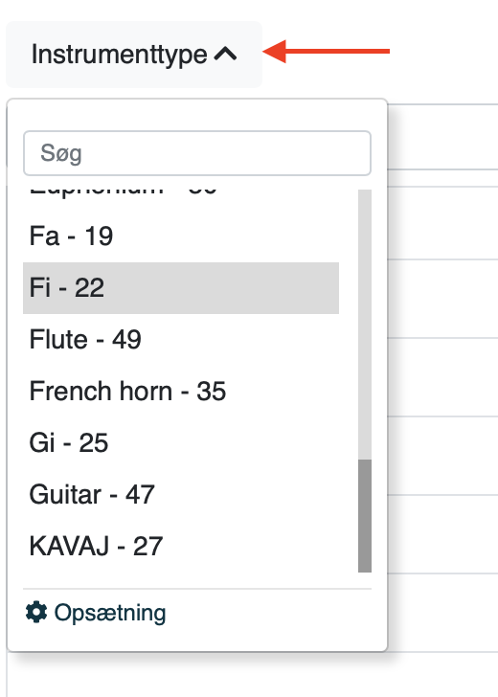Pick Flute - 49 in the list
498x697 pixels.
(181, 339)
